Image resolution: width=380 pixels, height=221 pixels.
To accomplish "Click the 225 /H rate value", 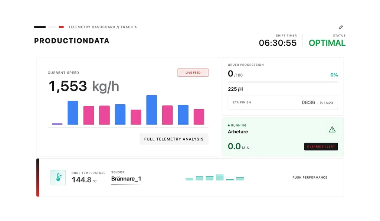I will pyautogui.click(x=235, y=89).
